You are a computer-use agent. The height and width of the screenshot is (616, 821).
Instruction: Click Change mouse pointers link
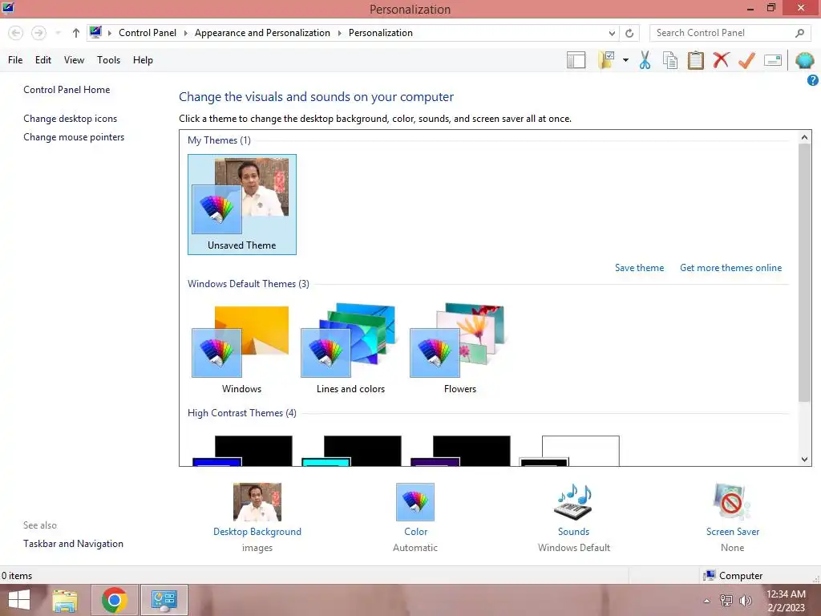point(74,137)
